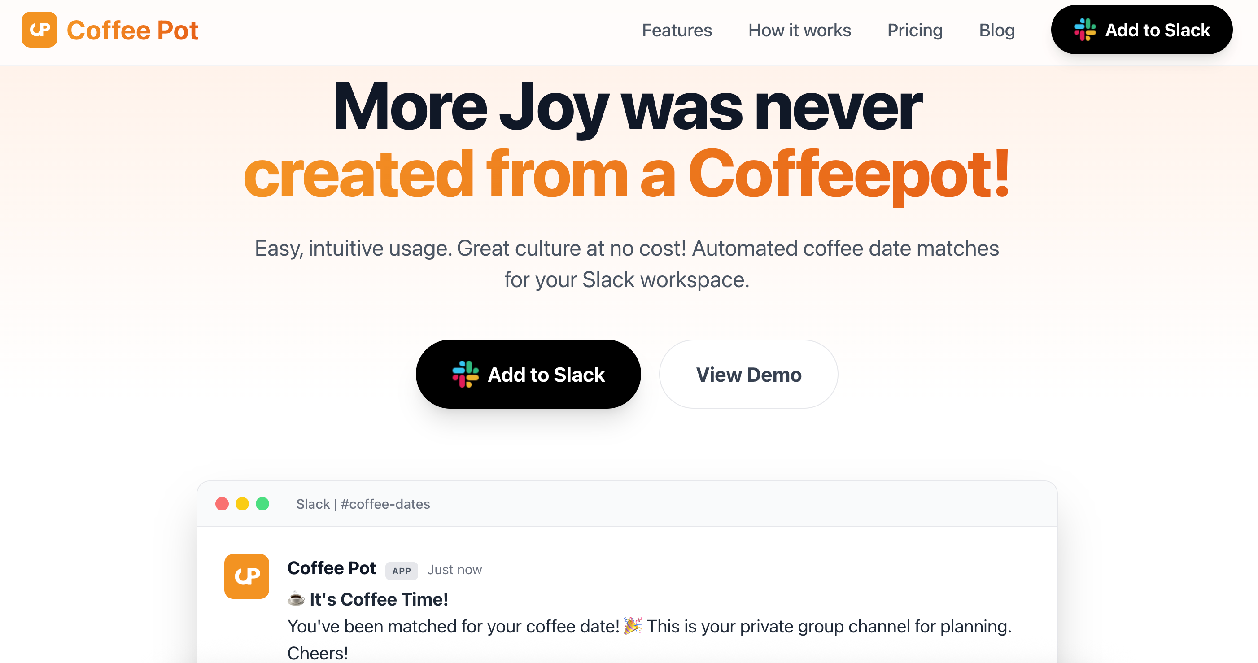Image resolution: width=1258 pixels, height=663 pixels.
Task: Click the APP badge beside Coffee Pot
Action: 402,571
